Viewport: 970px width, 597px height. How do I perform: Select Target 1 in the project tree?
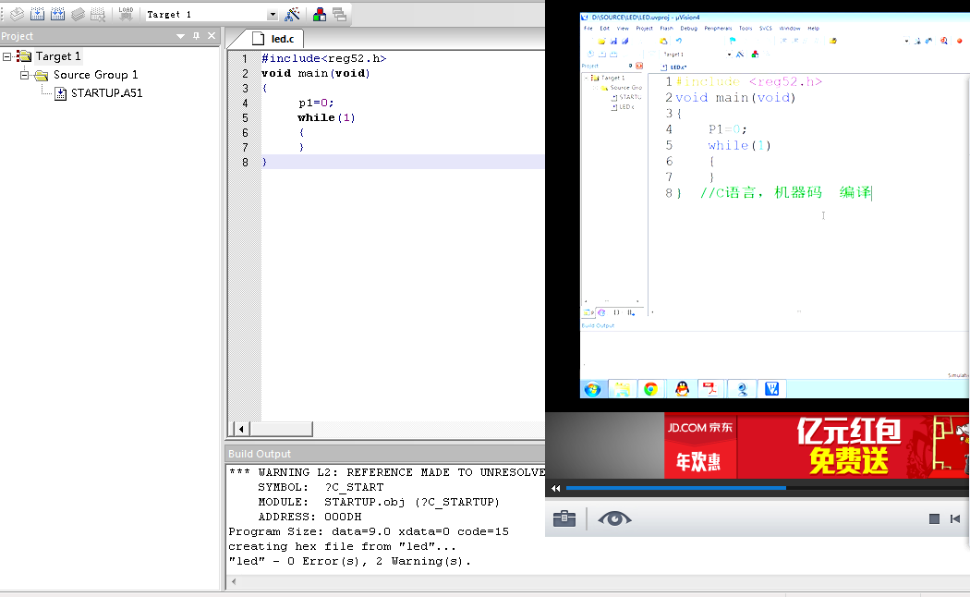click(58, 56)
